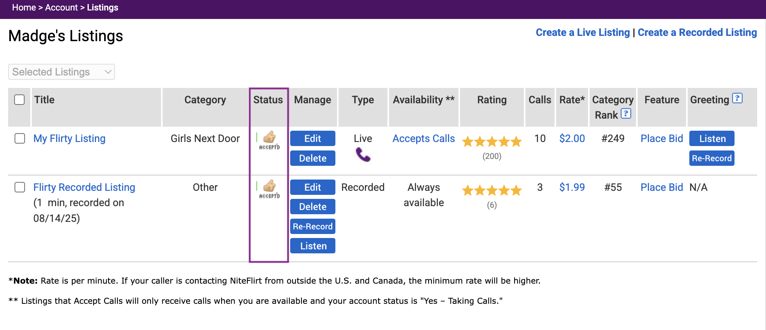The height and width of the screenshot is (330, 766).
Task: Re-Record the My Flirty Listing greeting
Action: coord(712,158)
